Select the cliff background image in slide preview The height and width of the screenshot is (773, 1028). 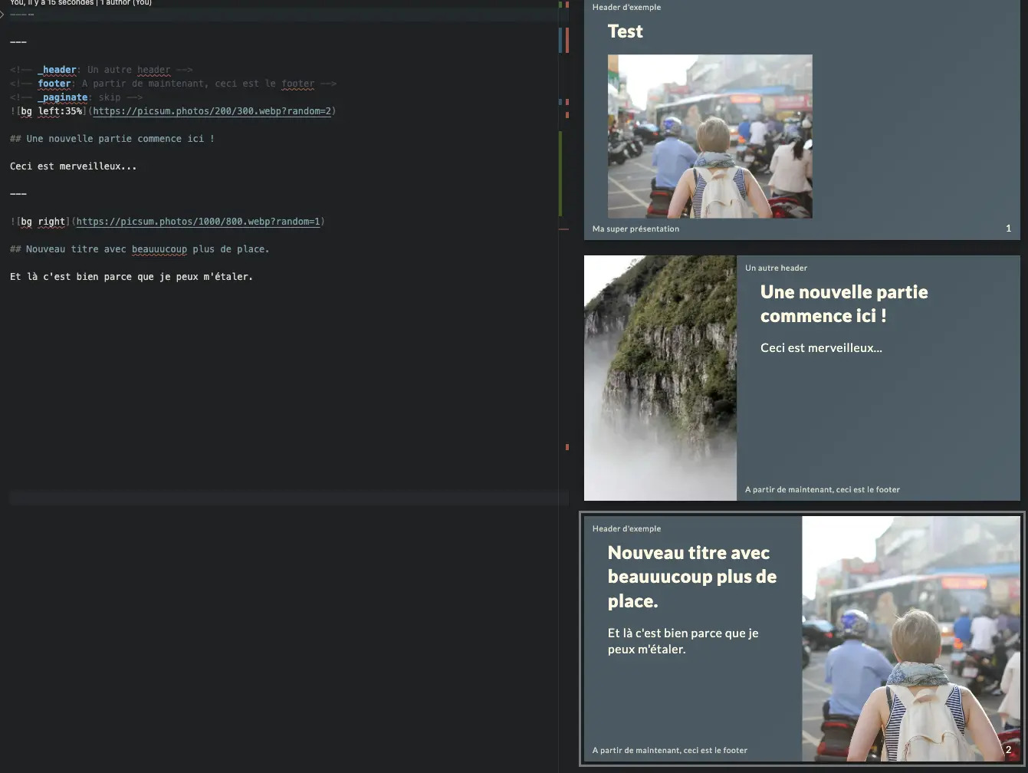click(x=660, y=377)
